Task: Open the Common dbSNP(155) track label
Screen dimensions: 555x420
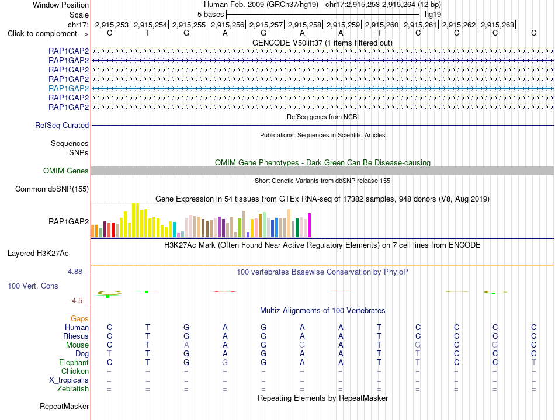Action: (52, 189)
